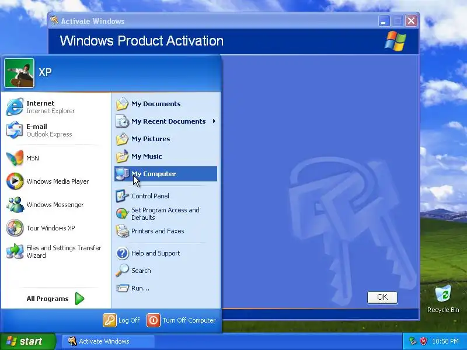Start the Tour Windows XP icon
467x350 pixels.
pyautogui.click(x=15, y=228)
